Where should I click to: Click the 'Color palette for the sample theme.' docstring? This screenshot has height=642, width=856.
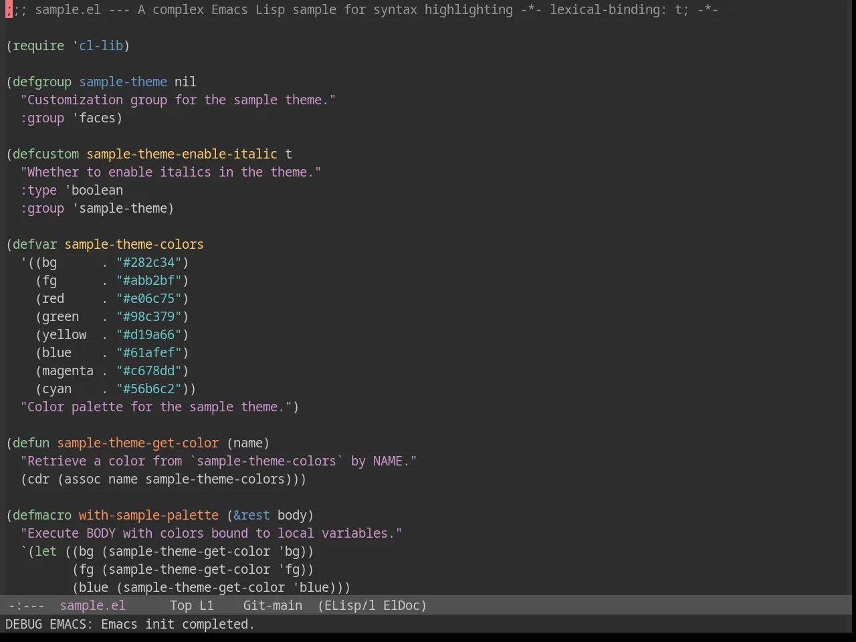156,407
